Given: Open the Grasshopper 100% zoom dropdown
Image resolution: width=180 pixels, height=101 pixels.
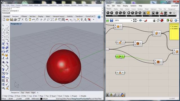Looking at the screenshot, I should click(x=131, y=20).
